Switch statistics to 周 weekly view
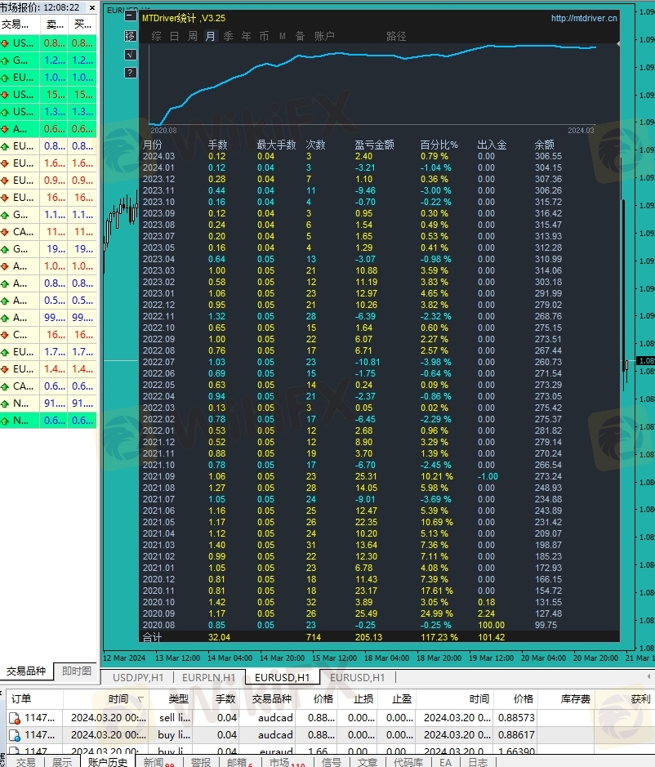Screen dimensions: 655x767 tap(193, 36)
